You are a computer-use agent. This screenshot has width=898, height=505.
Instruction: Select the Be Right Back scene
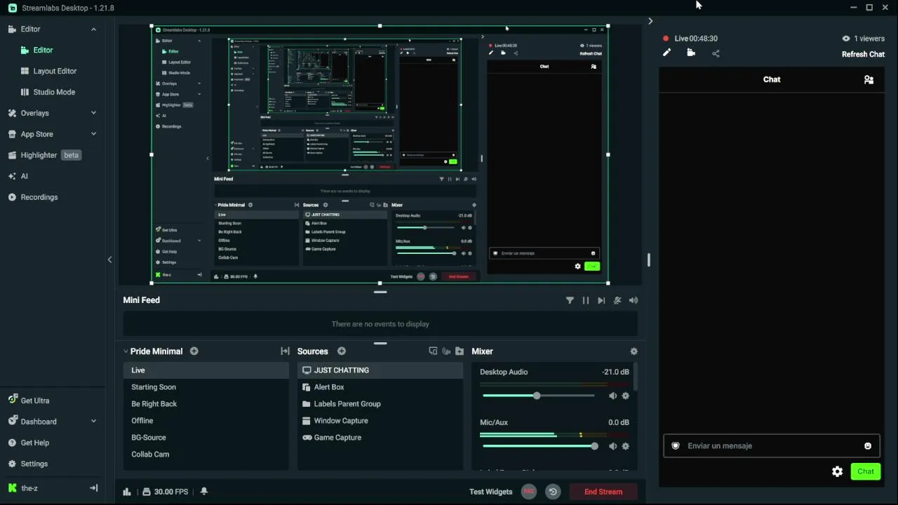click(x=206, y=404)
